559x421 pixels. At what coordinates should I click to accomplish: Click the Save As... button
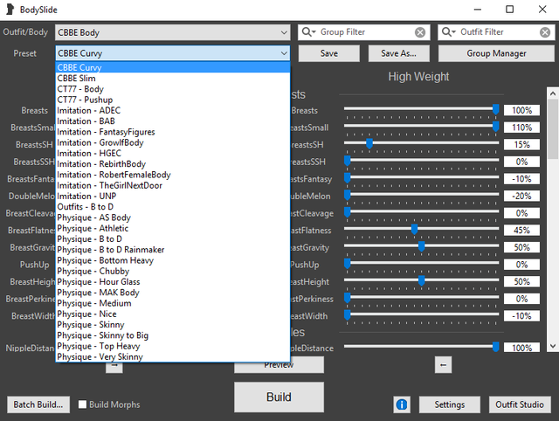point(398,53)
